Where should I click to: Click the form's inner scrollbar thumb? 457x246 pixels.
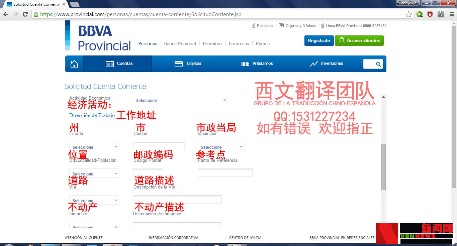383,167
